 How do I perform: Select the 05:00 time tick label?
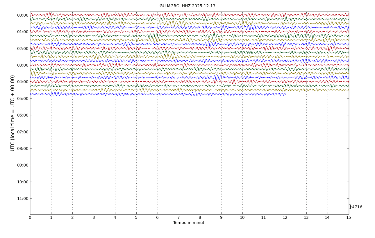(23, 99)
